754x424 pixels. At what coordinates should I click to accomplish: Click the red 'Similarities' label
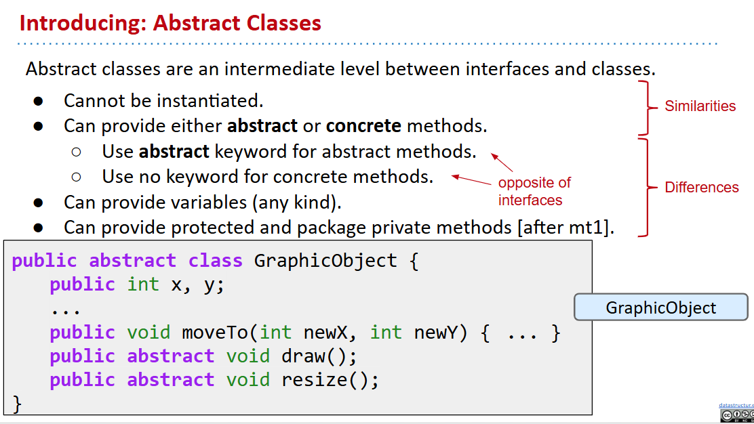pyautogui.click(x=700, y=106)
